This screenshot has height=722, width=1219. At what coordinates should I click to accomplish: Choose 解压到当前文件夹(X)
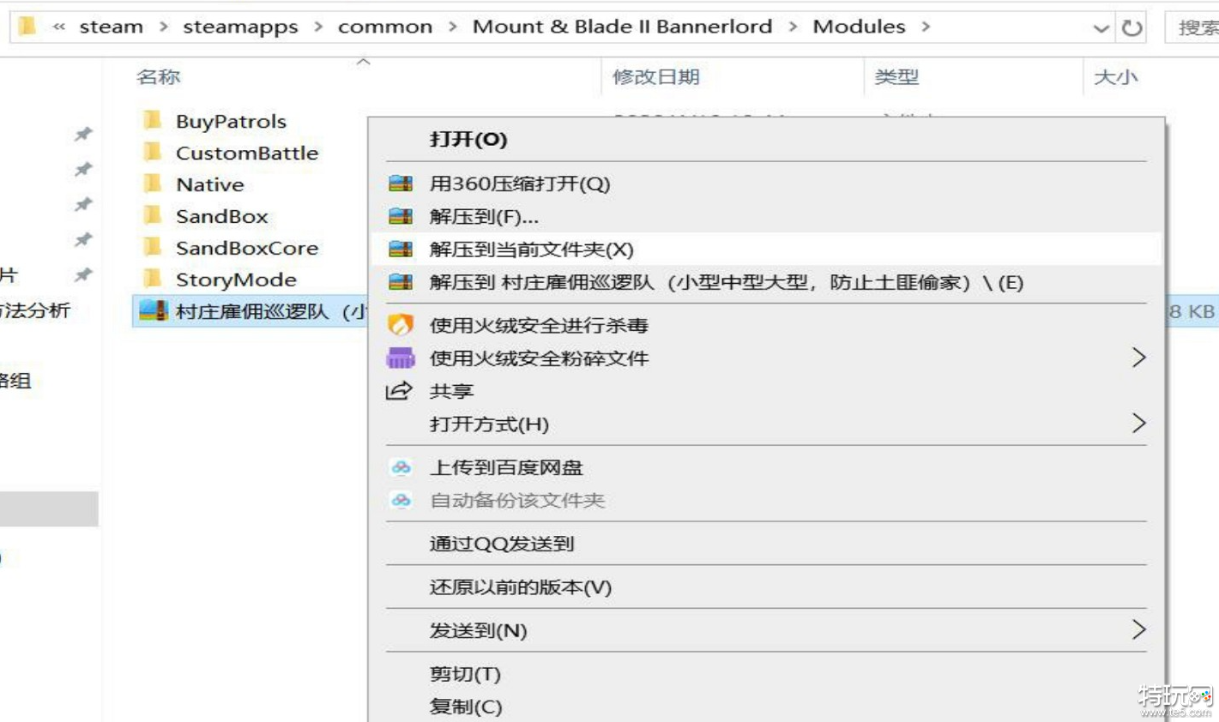[531, 249]
